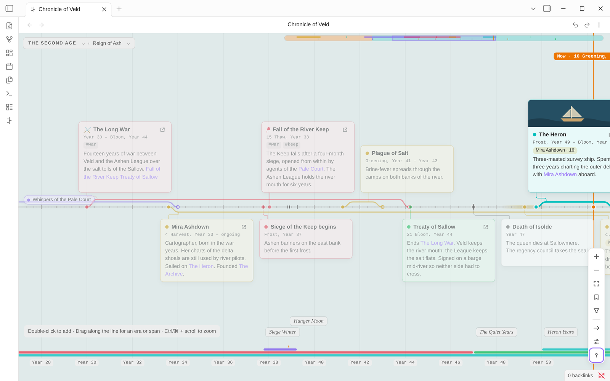This screenshot has height=381, width=610.
Task: Open the timeline icon in left sidebar
Action: click(x=9, y=121)
